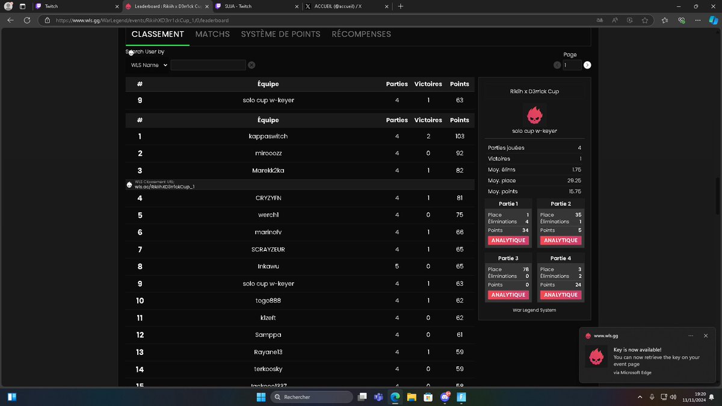The height and width of the screenshot is (406, 722).
Task: Click the Points column header in upper table
Action: 459,84
